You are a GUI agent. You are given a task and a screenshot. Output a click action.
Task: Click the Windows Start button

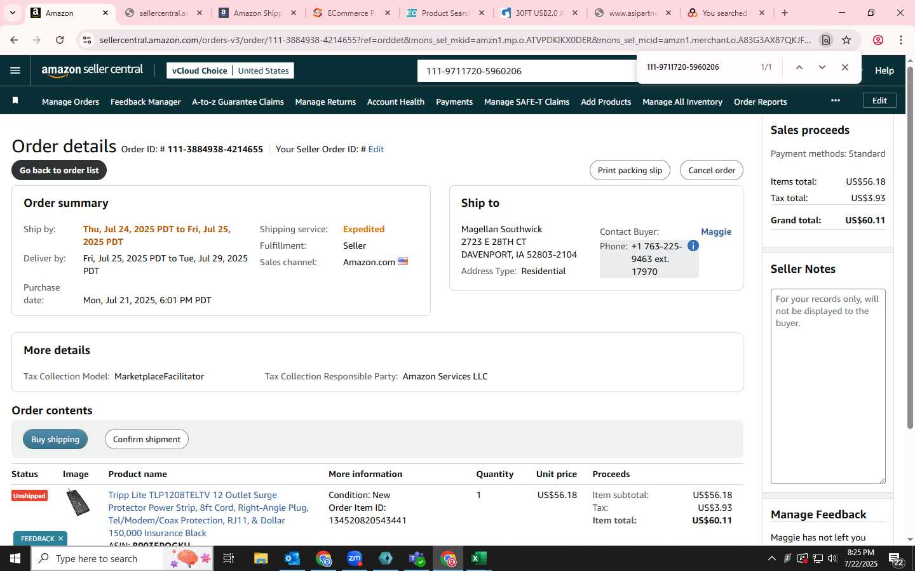(15, 558)
